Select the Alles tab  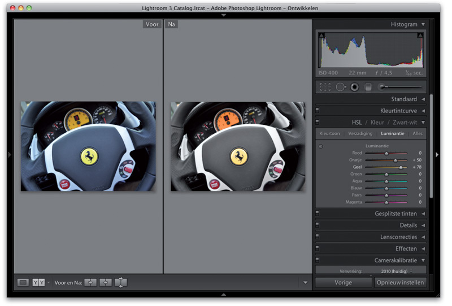coord(418,133)
